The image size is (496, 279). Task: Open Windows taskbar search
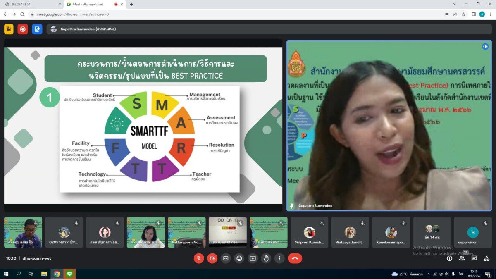19,274
